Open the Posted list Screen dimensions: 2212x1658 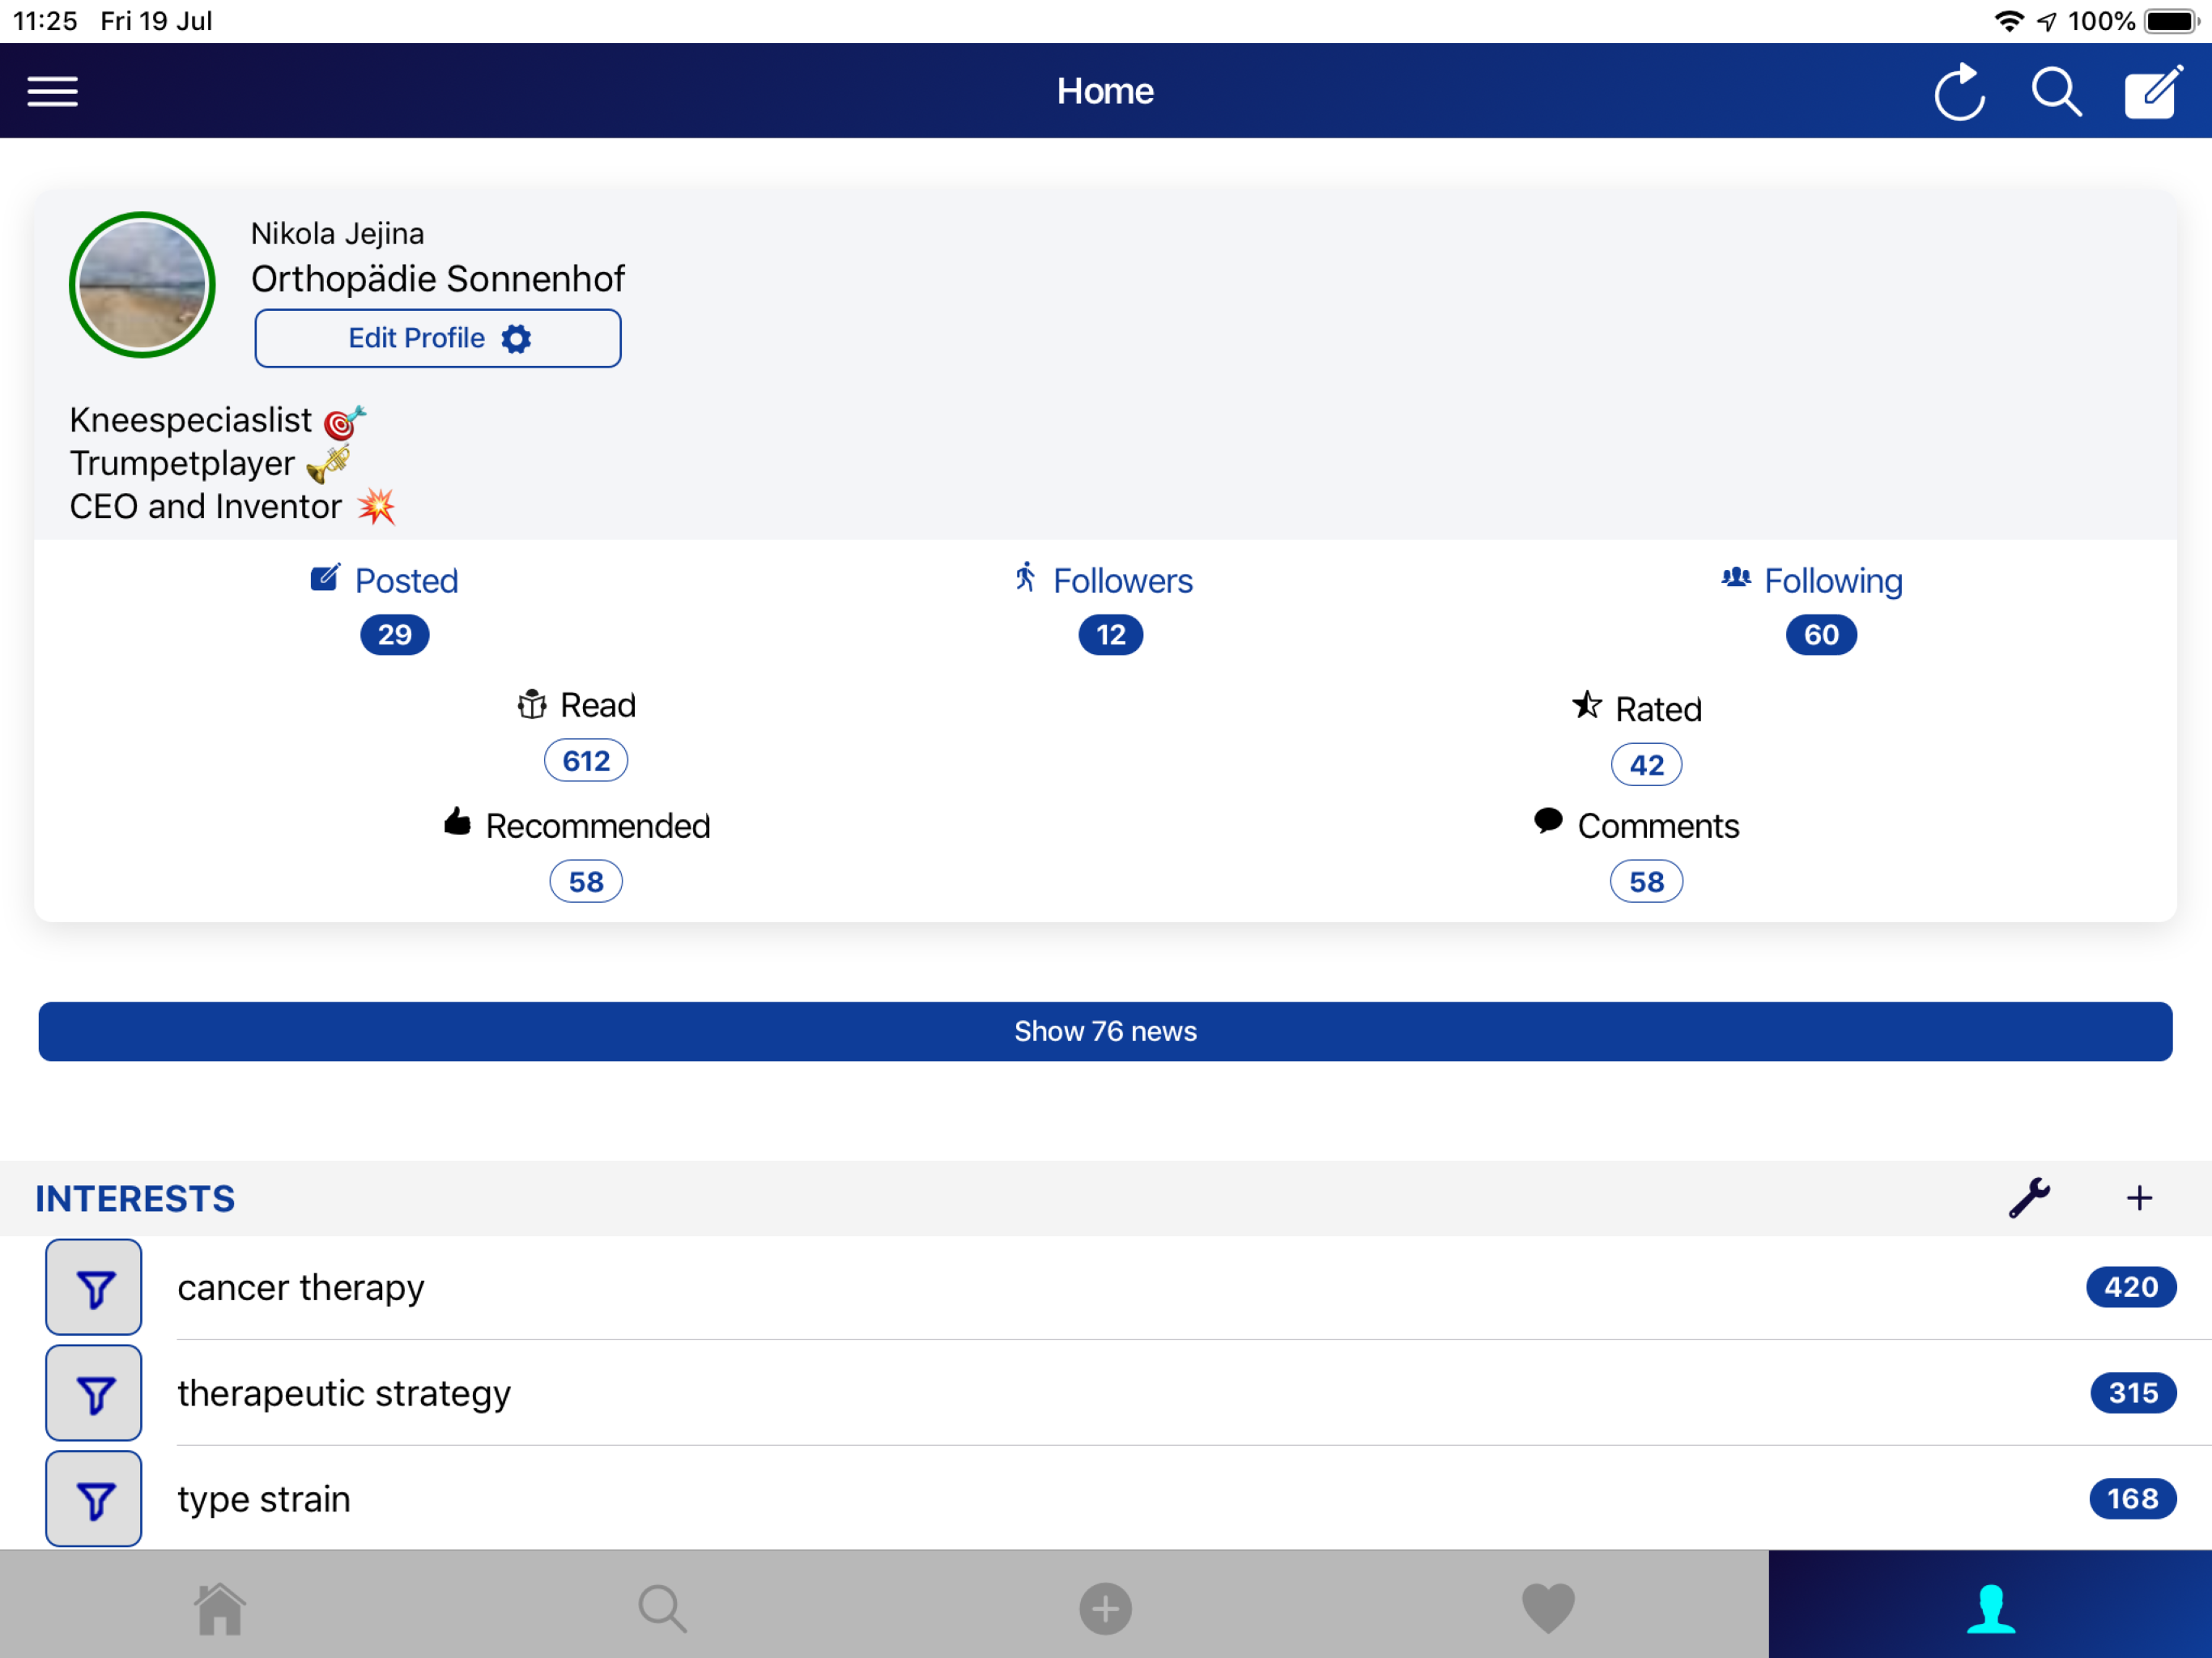[x=384, y=580]
